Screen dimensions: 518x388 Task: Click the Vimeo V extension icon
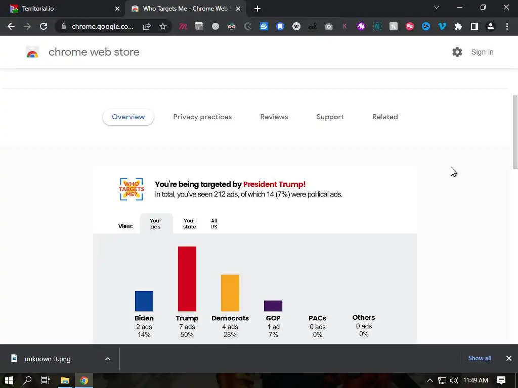(442, 26)
